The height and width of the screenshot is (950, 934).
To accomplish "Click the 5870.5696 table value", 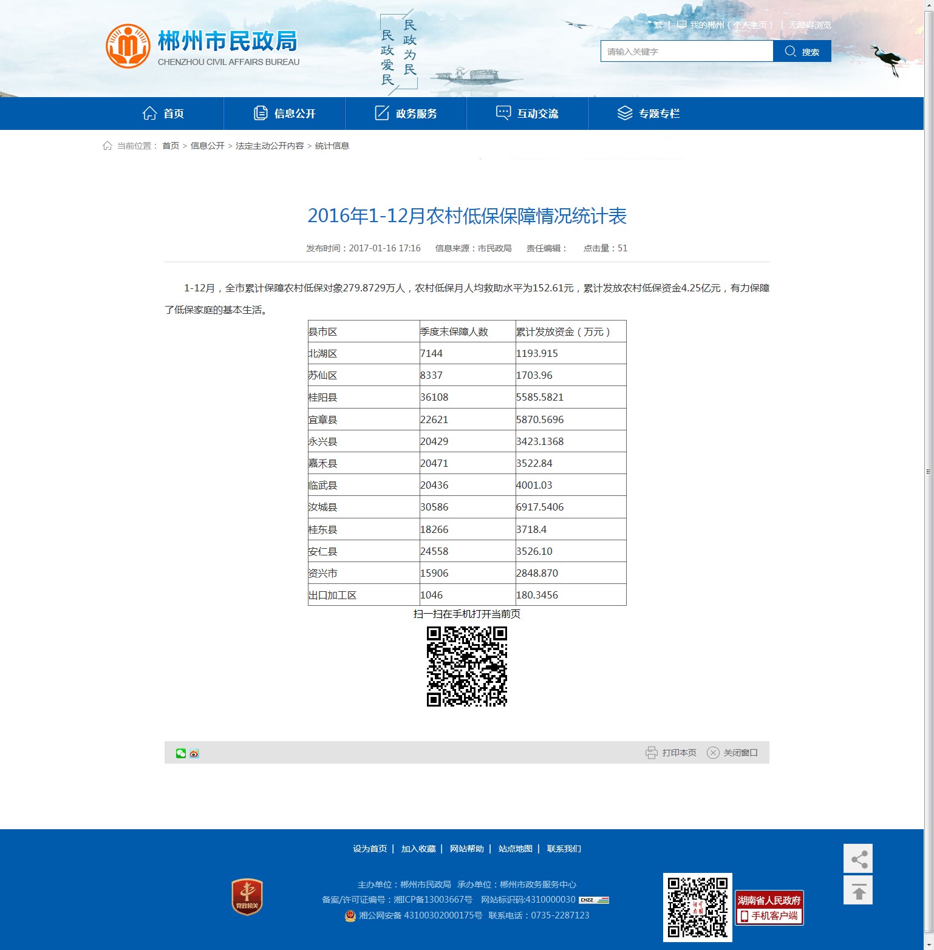I will [540, 419].
